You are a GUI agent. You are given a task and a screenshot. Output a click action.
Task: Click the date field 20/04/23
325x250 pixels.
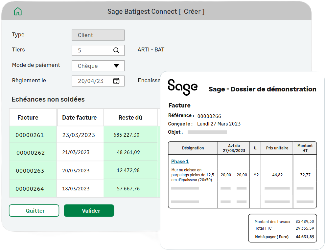pos(91,81)
